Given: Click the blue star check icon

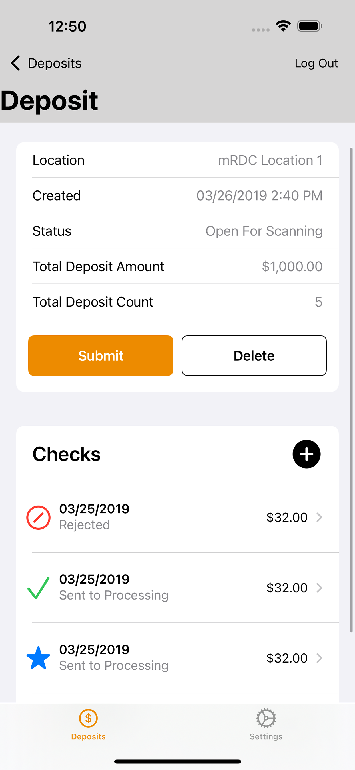Looking at the screenshot, I should click(x=39, y=658).
